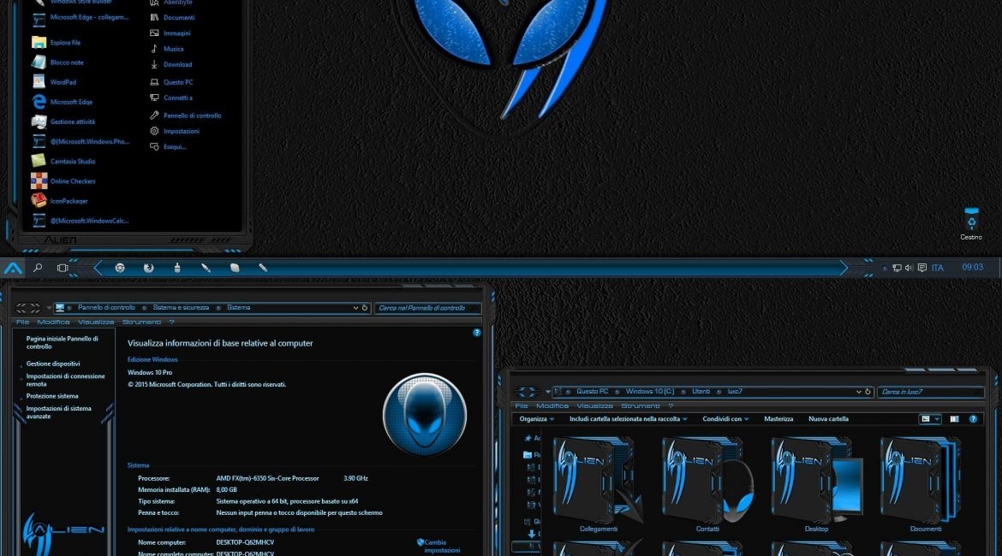Open Microsoft Edge - collegam... Start menu entry

(x=80, y=18)
